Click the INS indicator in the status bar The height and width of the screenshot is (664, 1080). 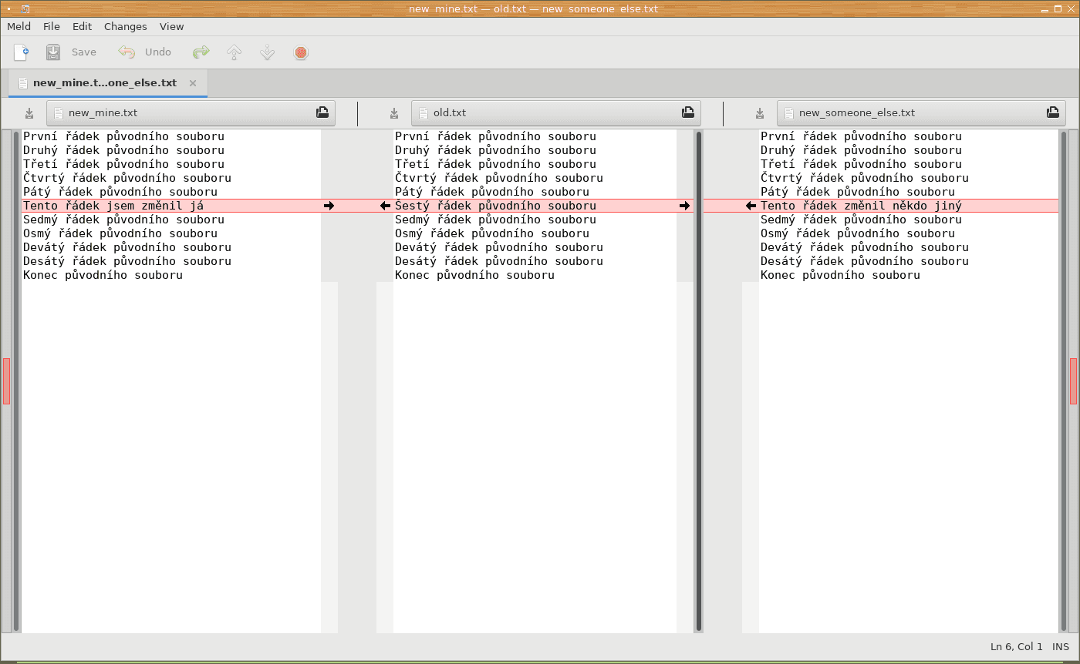coord(1061,647)
